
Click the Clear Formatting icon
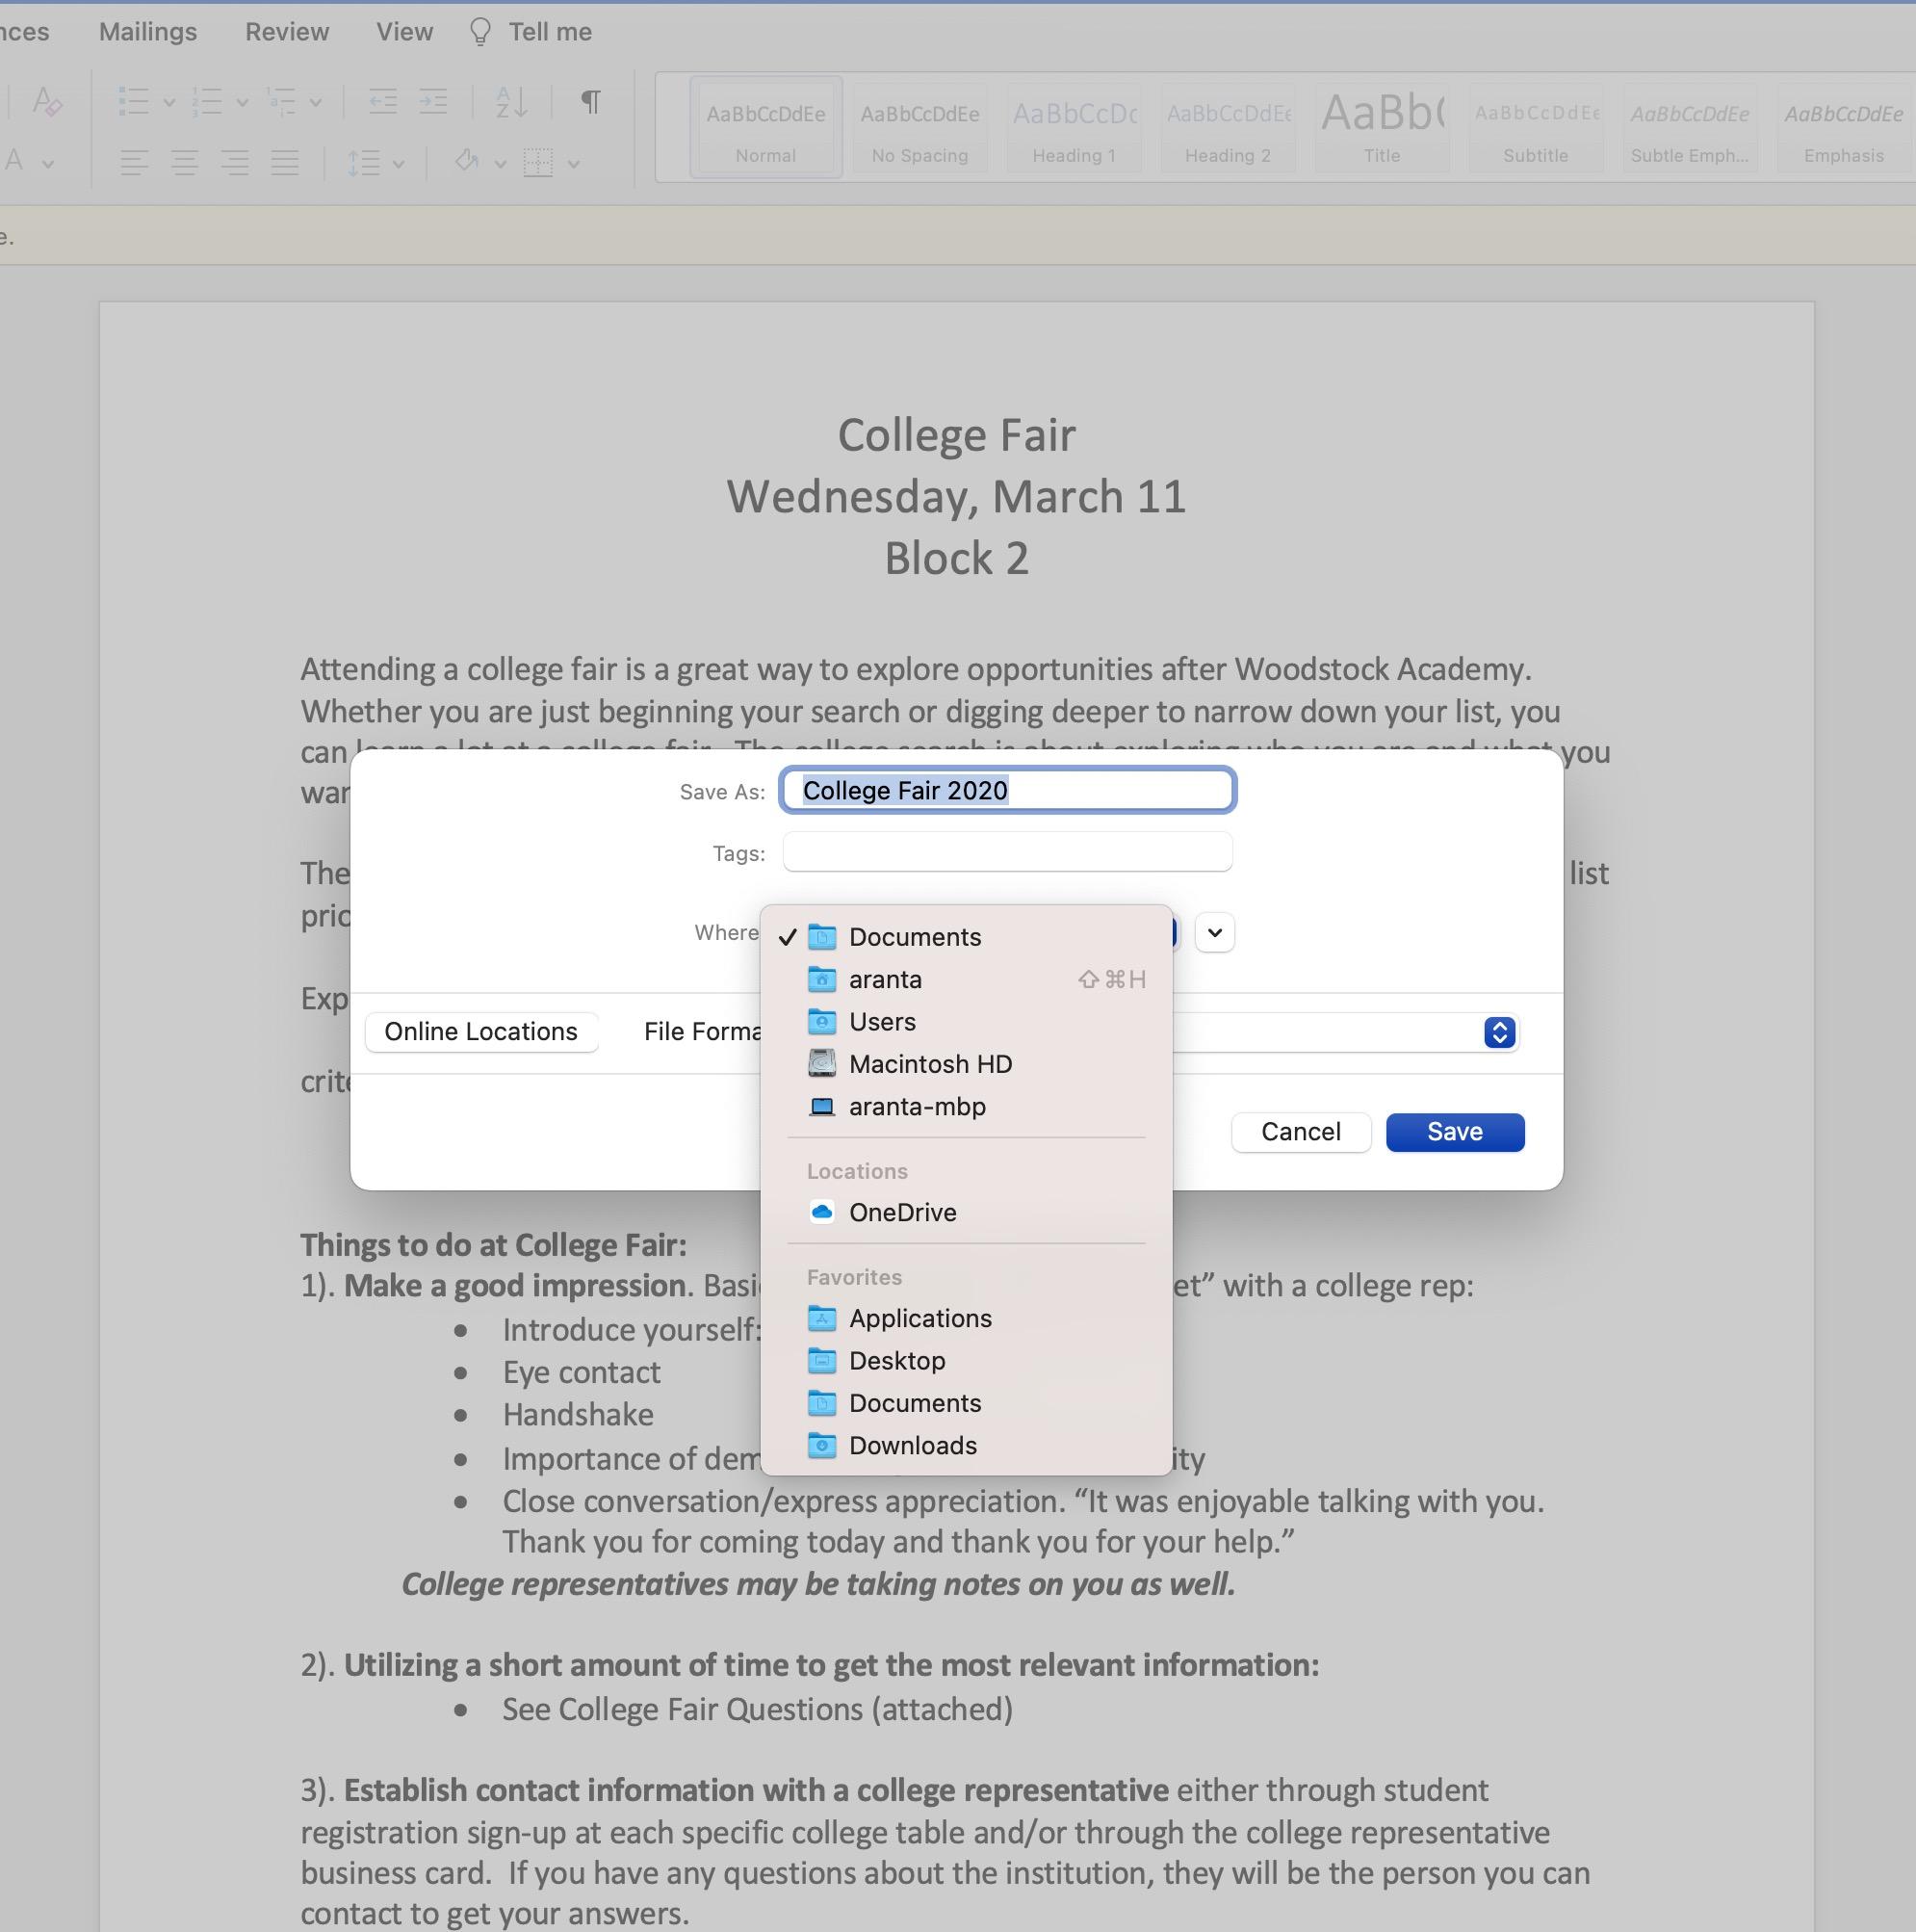tap(46, 101)
